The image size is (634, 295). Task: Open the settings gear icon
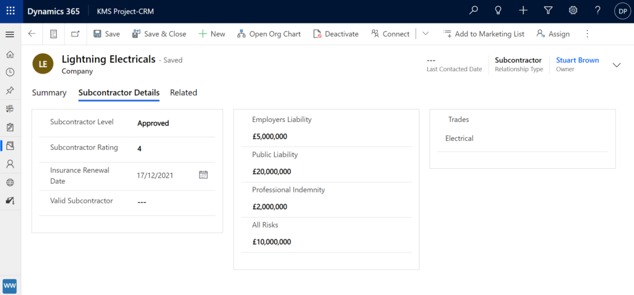pyautogui.click(x=573, y=11)
